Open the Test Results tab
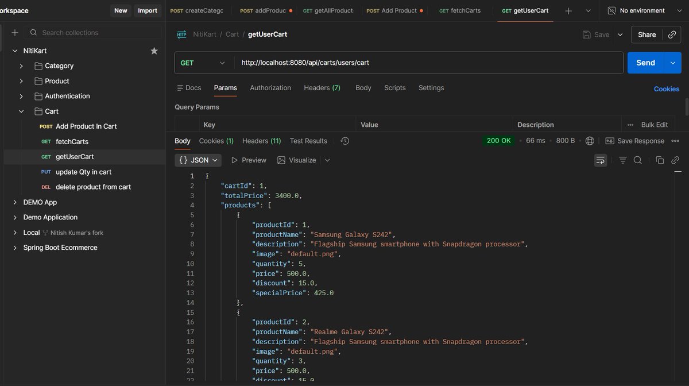The height and width of the screenshot is (386, 689). click(308, 141)
